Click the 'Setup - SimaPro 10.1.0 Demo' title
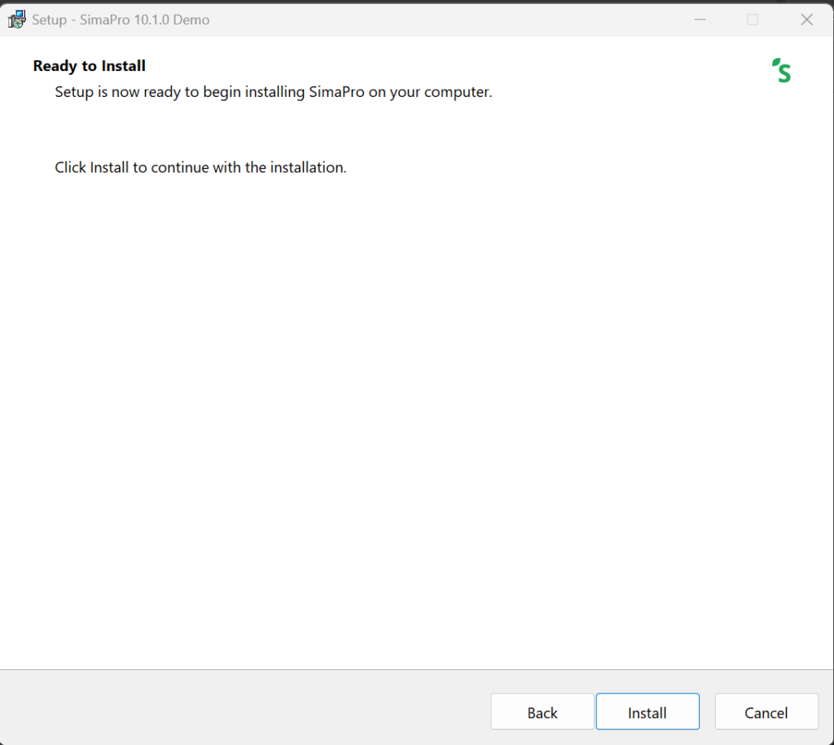 [x=121, y=20]
